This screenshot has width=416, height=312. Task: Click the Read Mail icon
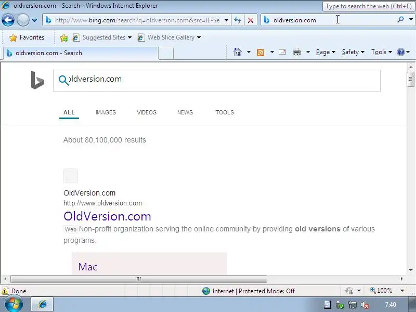[282, 52]
